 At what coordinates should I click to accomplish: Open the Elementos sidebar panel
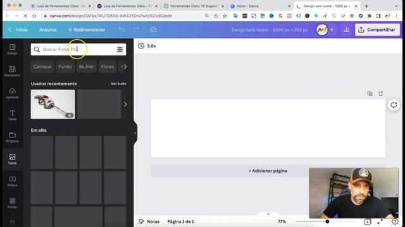(13, 71)
